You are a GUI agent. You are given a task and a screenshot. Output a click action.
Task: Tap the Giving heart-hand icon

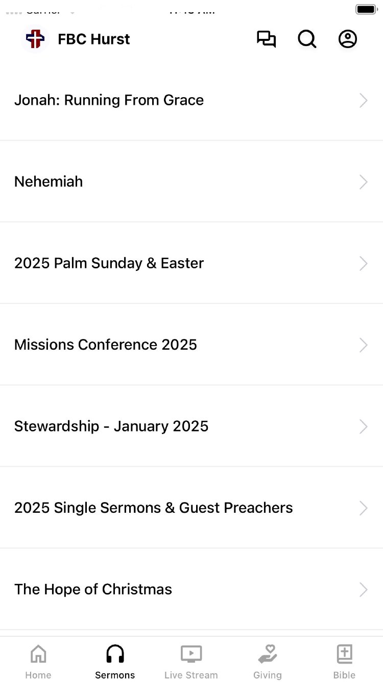[268, 654]
